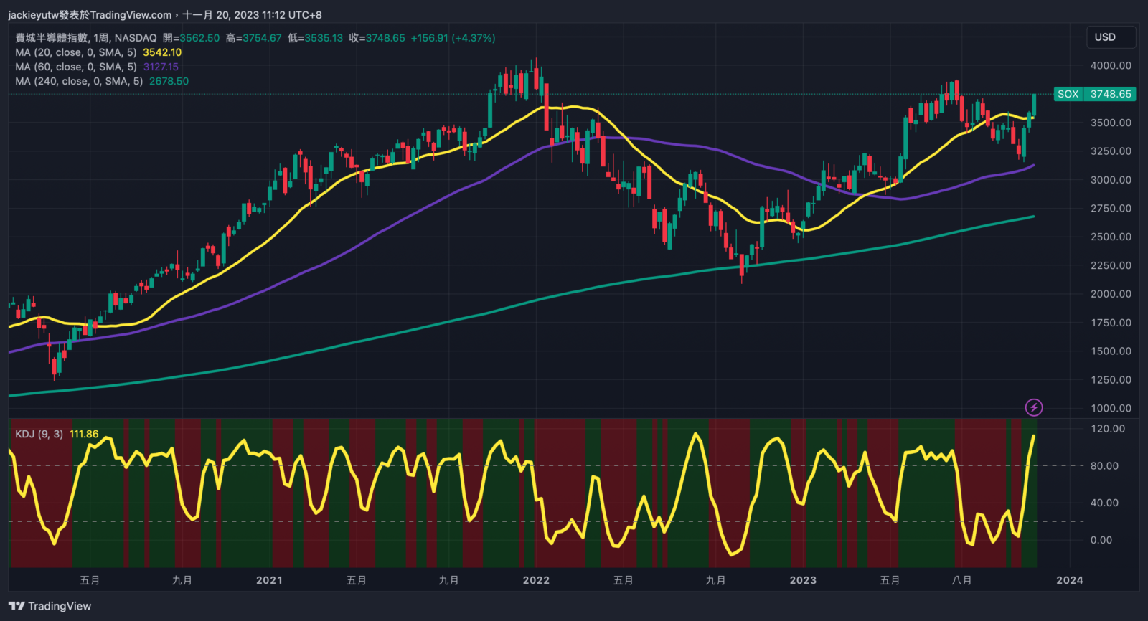Click the 2021 label on the time axis

pos(269,580)
